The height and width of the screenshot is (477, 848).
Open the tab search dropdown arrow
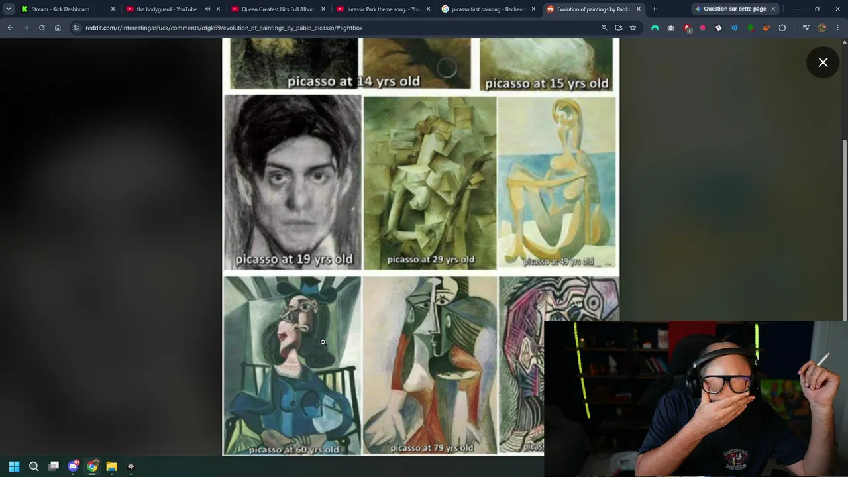point(9,9)
